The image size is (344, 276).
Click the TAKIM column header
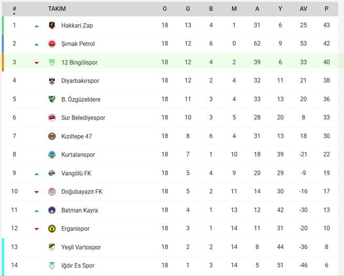coord(57,9)
